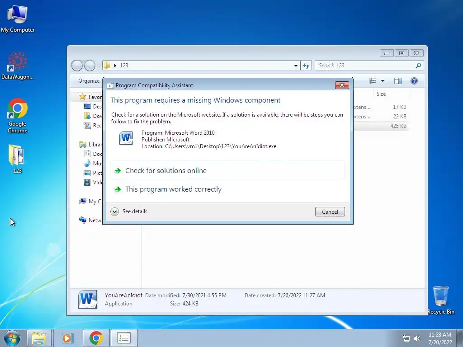Viewport: 463px width, 347px height.
Task: Click Program Compatibility Assistant taskbar button
Action: pyautogui.click(x=124, y=338)
